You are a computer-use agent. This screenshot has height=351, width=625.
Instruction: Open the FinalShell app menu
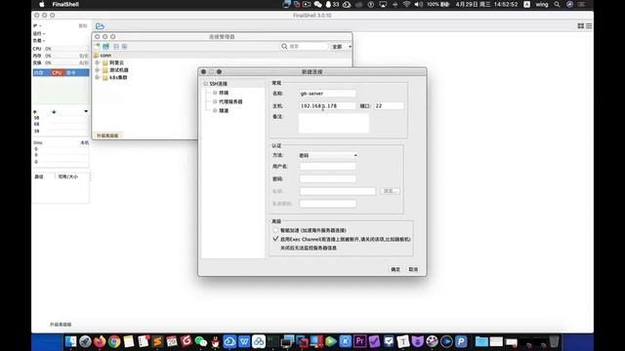point(65,4)
